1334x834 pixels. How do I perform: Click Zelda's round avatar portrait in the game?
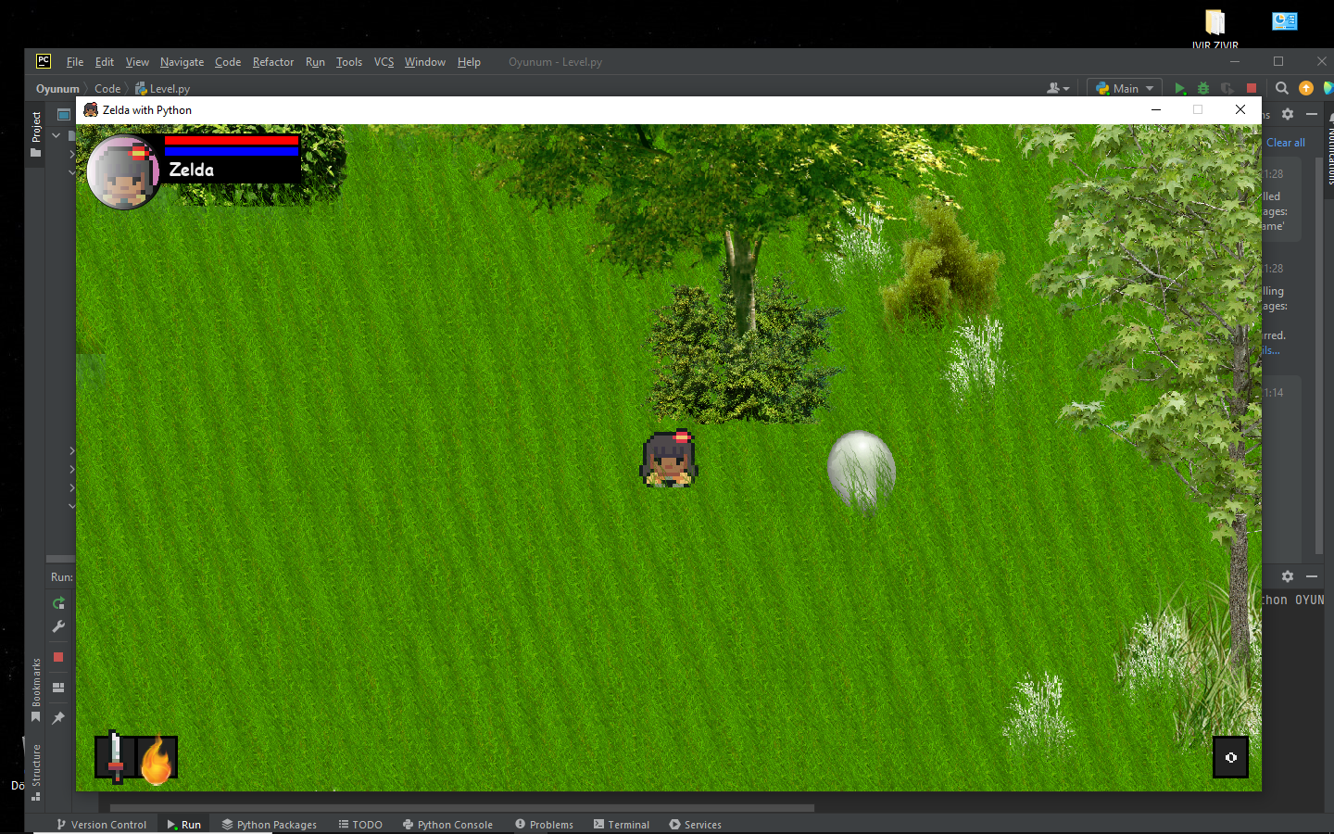click(123, 172)
